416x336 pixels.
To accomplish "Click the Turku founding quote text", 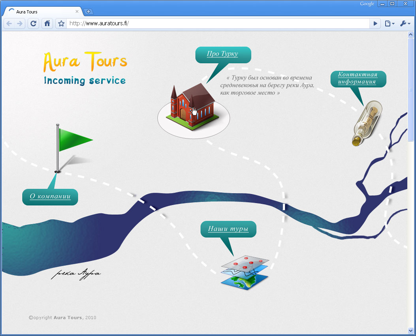I will tap(267, 85).
